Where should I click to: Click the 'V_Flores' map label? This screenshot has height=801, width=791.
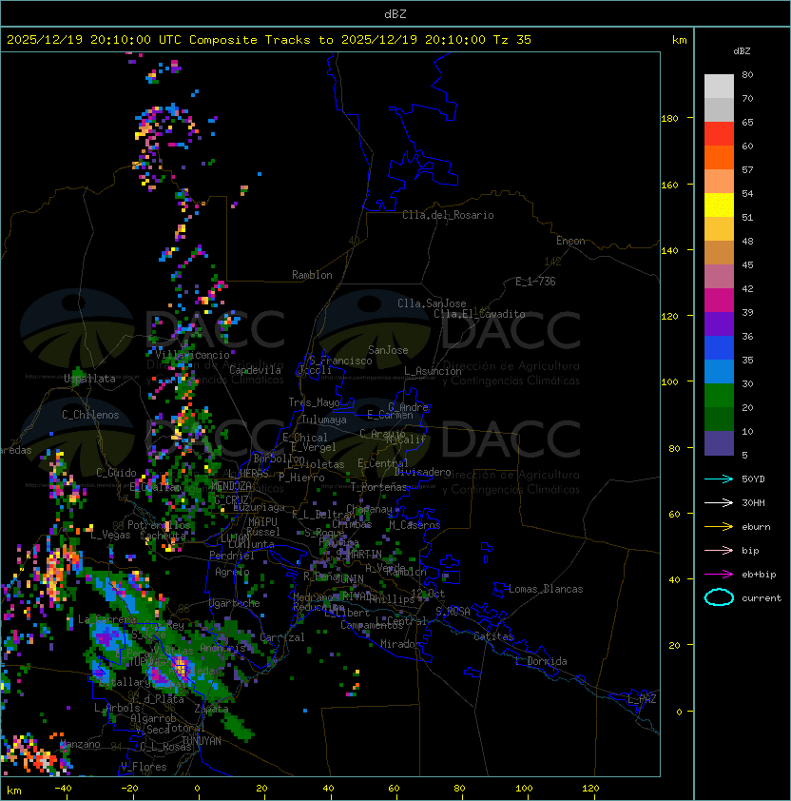(144, 767)
